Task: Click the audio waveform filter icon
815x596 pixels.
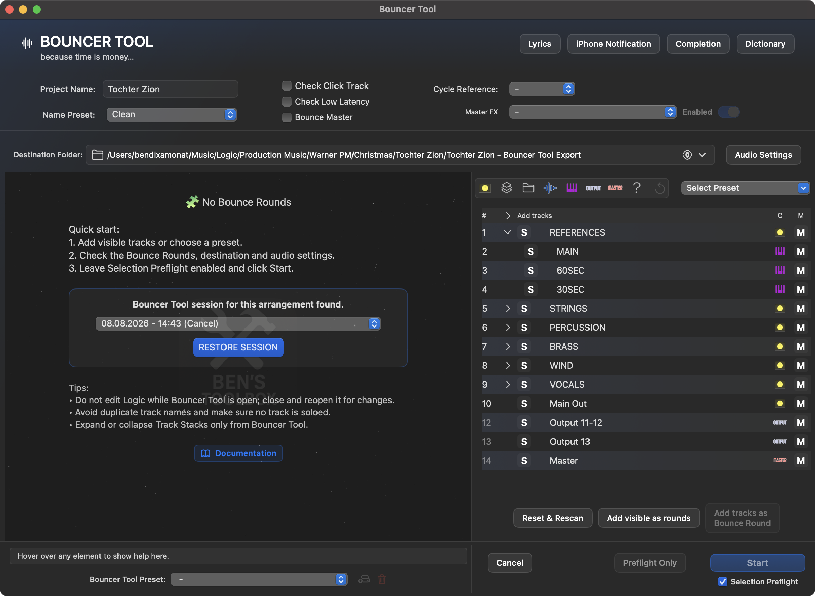Action: coord(550,188)
